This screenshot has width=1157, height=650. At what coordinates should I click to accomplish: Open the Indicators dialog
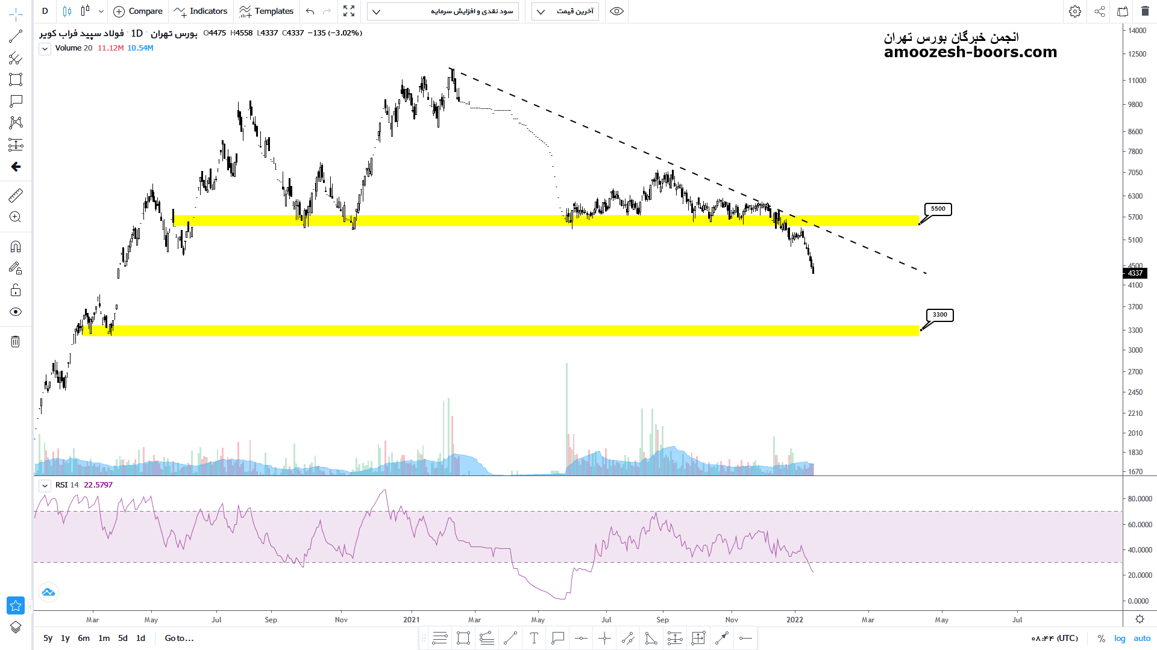[x=201, y=11]
